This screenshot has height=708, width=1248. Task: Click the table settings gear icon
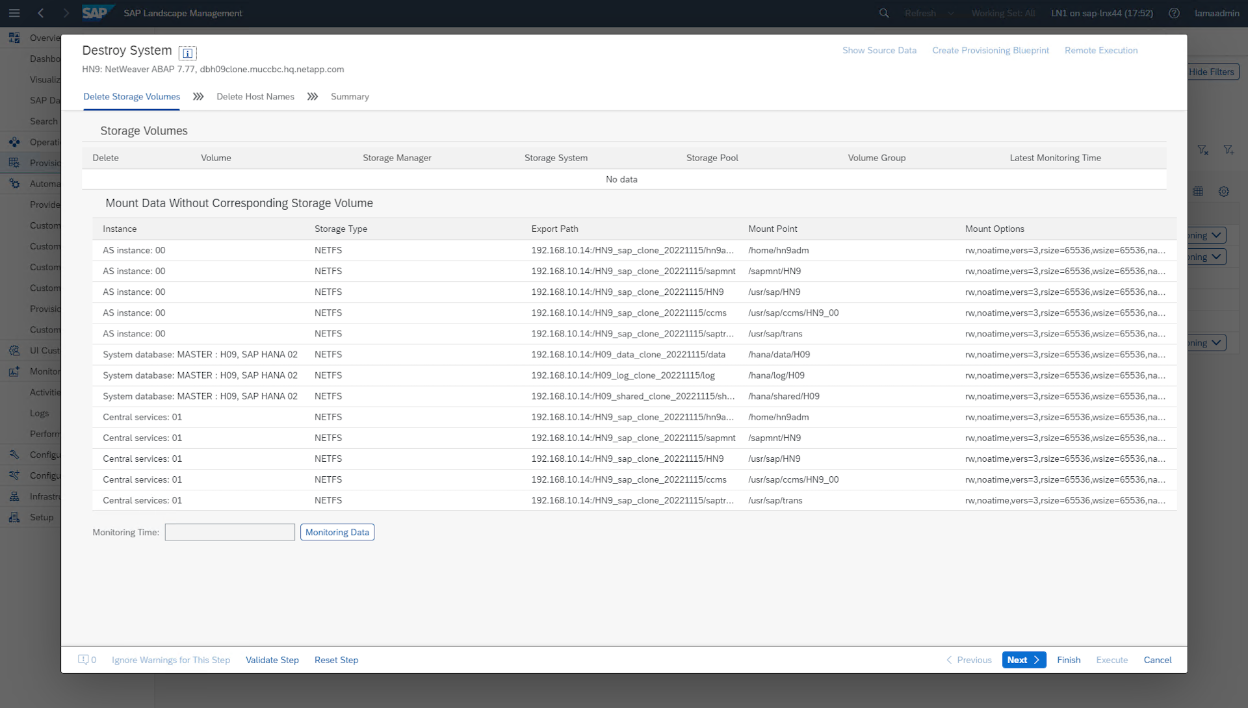(x=1224, y=192)
